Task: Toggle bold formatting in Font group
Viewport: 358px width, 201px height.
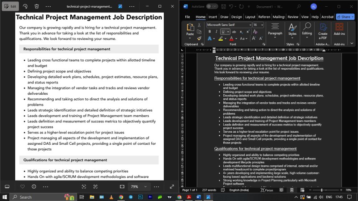Action: point(210,32)
